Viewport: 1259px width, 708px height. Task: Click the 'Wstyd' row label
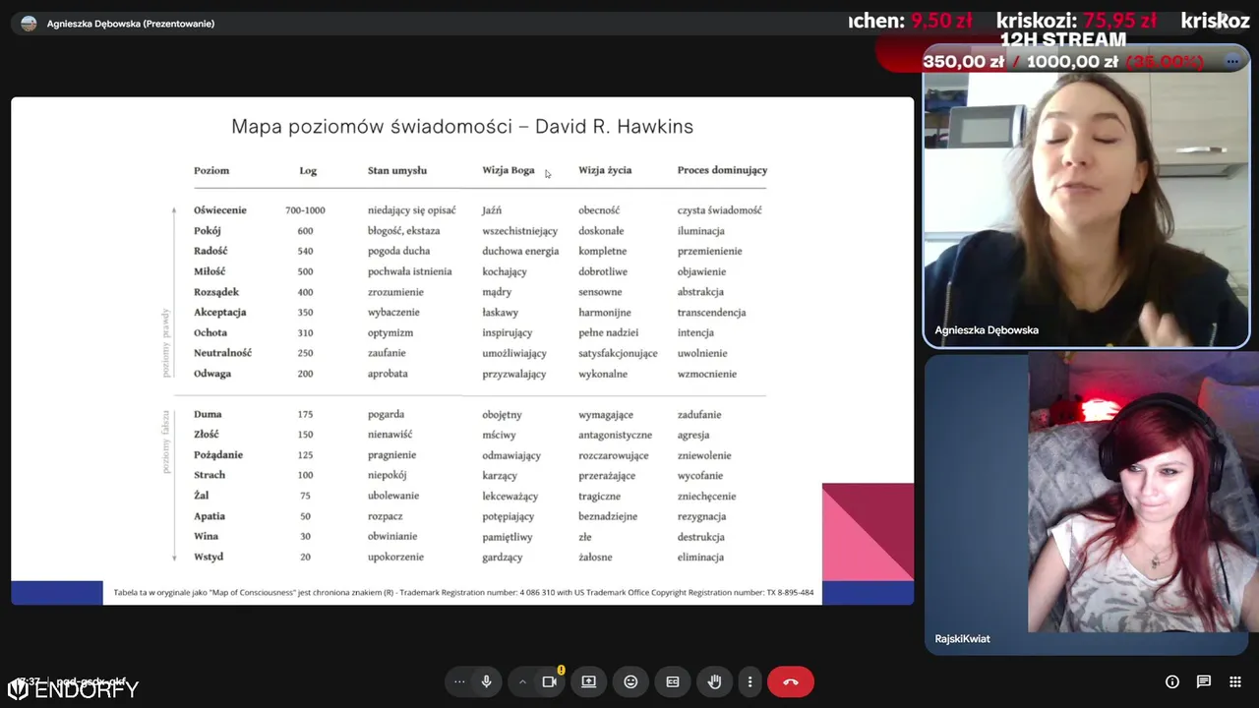pyautogui.click(x=209, y=557)
